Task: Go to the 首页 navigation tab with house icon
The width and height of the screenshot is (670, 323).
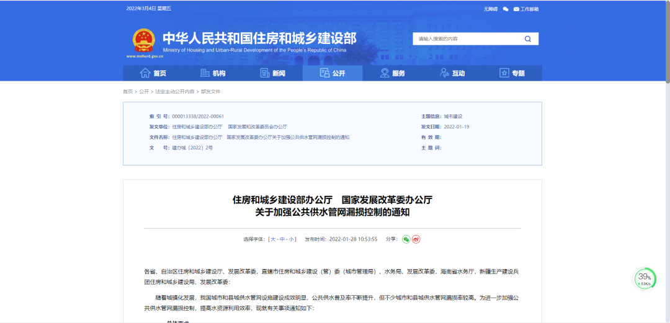Action: pyautogui.click(x=153, y=73)
